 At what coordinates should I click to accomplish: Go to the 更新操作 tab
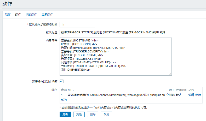coord(47,14)
